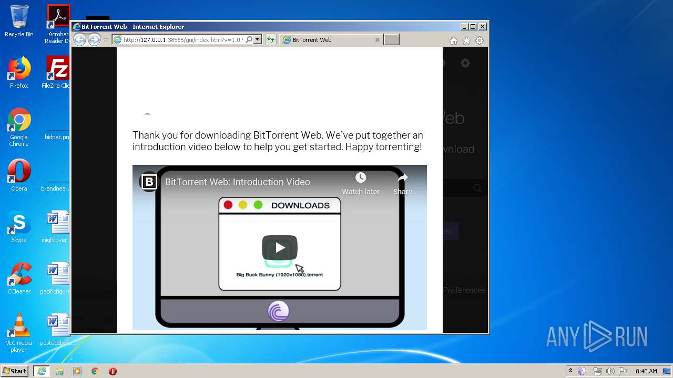Open Windows Explorer from taskbar
Screen dimensions: 673x378
(59, 371)
